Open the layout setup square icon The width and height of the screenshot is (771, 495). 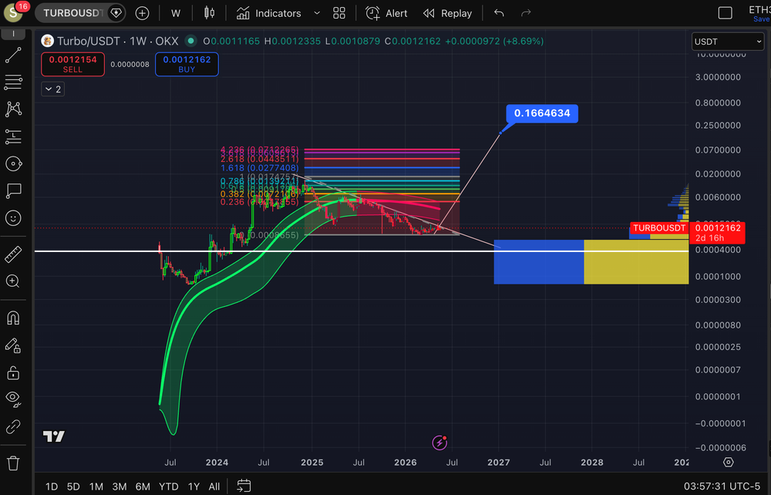coord(726,13)
